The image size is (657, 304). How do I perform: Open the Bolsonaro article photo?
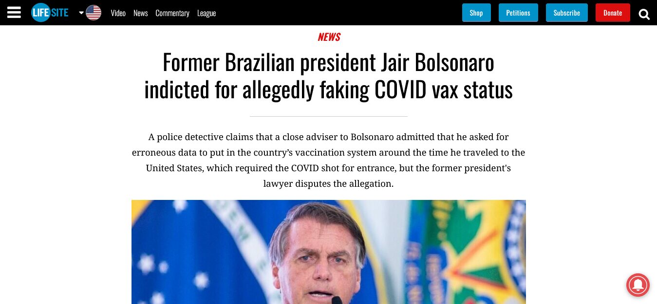(x=329, y=252)
